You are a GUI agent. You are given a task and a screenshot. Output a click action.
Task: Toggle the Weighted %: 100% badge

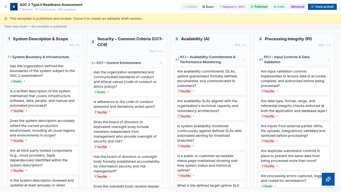[x=233, y=7]
